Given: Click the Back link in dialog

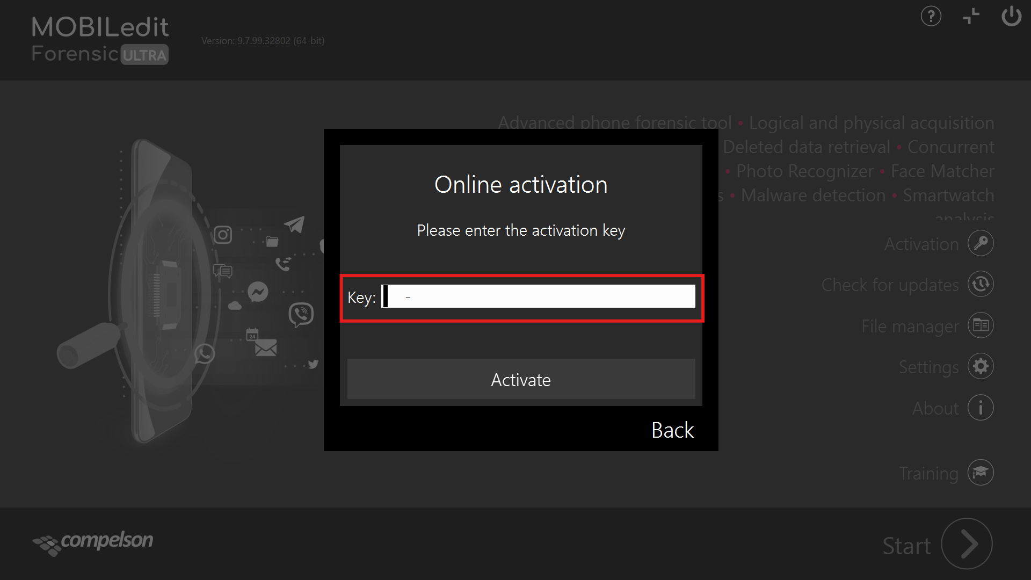Looking at the screenshot, I should [x=672, y=430].
